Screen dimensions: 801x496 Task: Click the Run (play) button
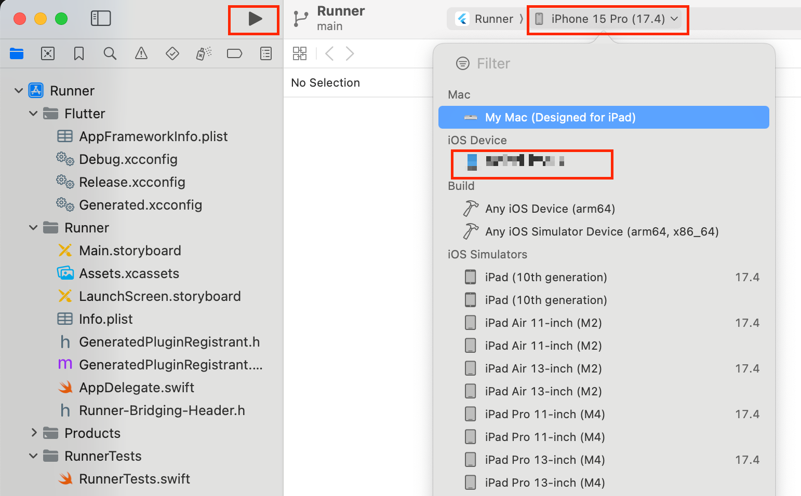pyautogui.click(x=255, y=19)
